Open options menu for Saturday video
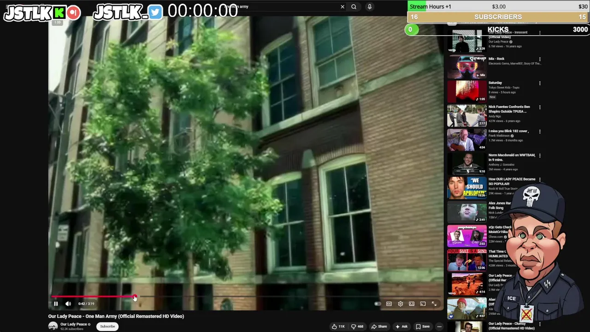This screenshot has height=332, width=590. (x=540, y=83)
